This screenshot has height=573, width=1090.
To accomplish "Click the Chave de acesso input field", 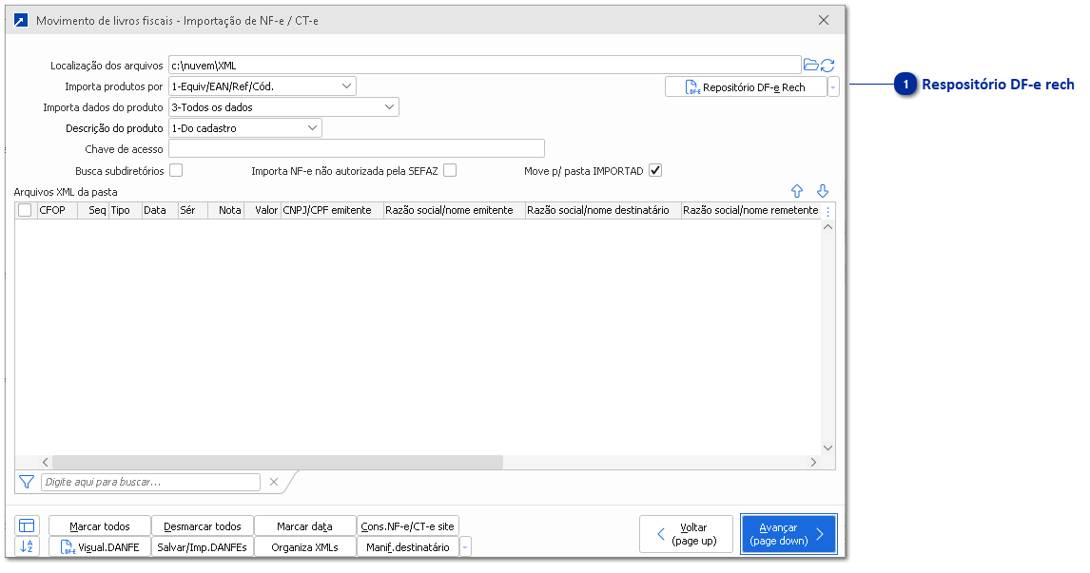I will point(356,148).
